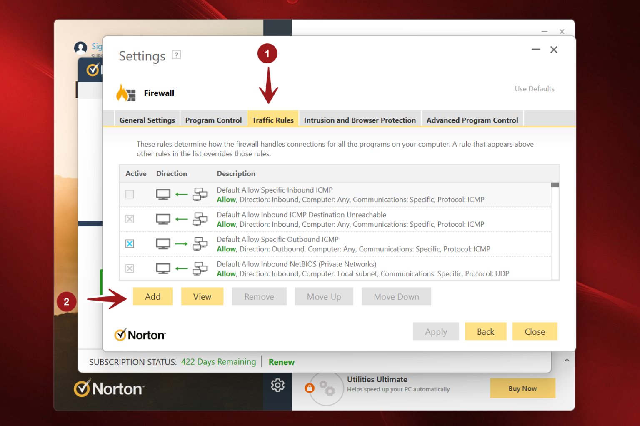640x426 pixels.
Task: Enable Default Allow Specific Inbound ICMP checkbox
Action: (x=130, y=194)
